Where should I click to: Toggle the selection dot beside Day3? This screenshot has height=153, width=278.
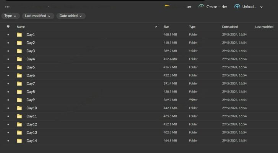(8, 51)
